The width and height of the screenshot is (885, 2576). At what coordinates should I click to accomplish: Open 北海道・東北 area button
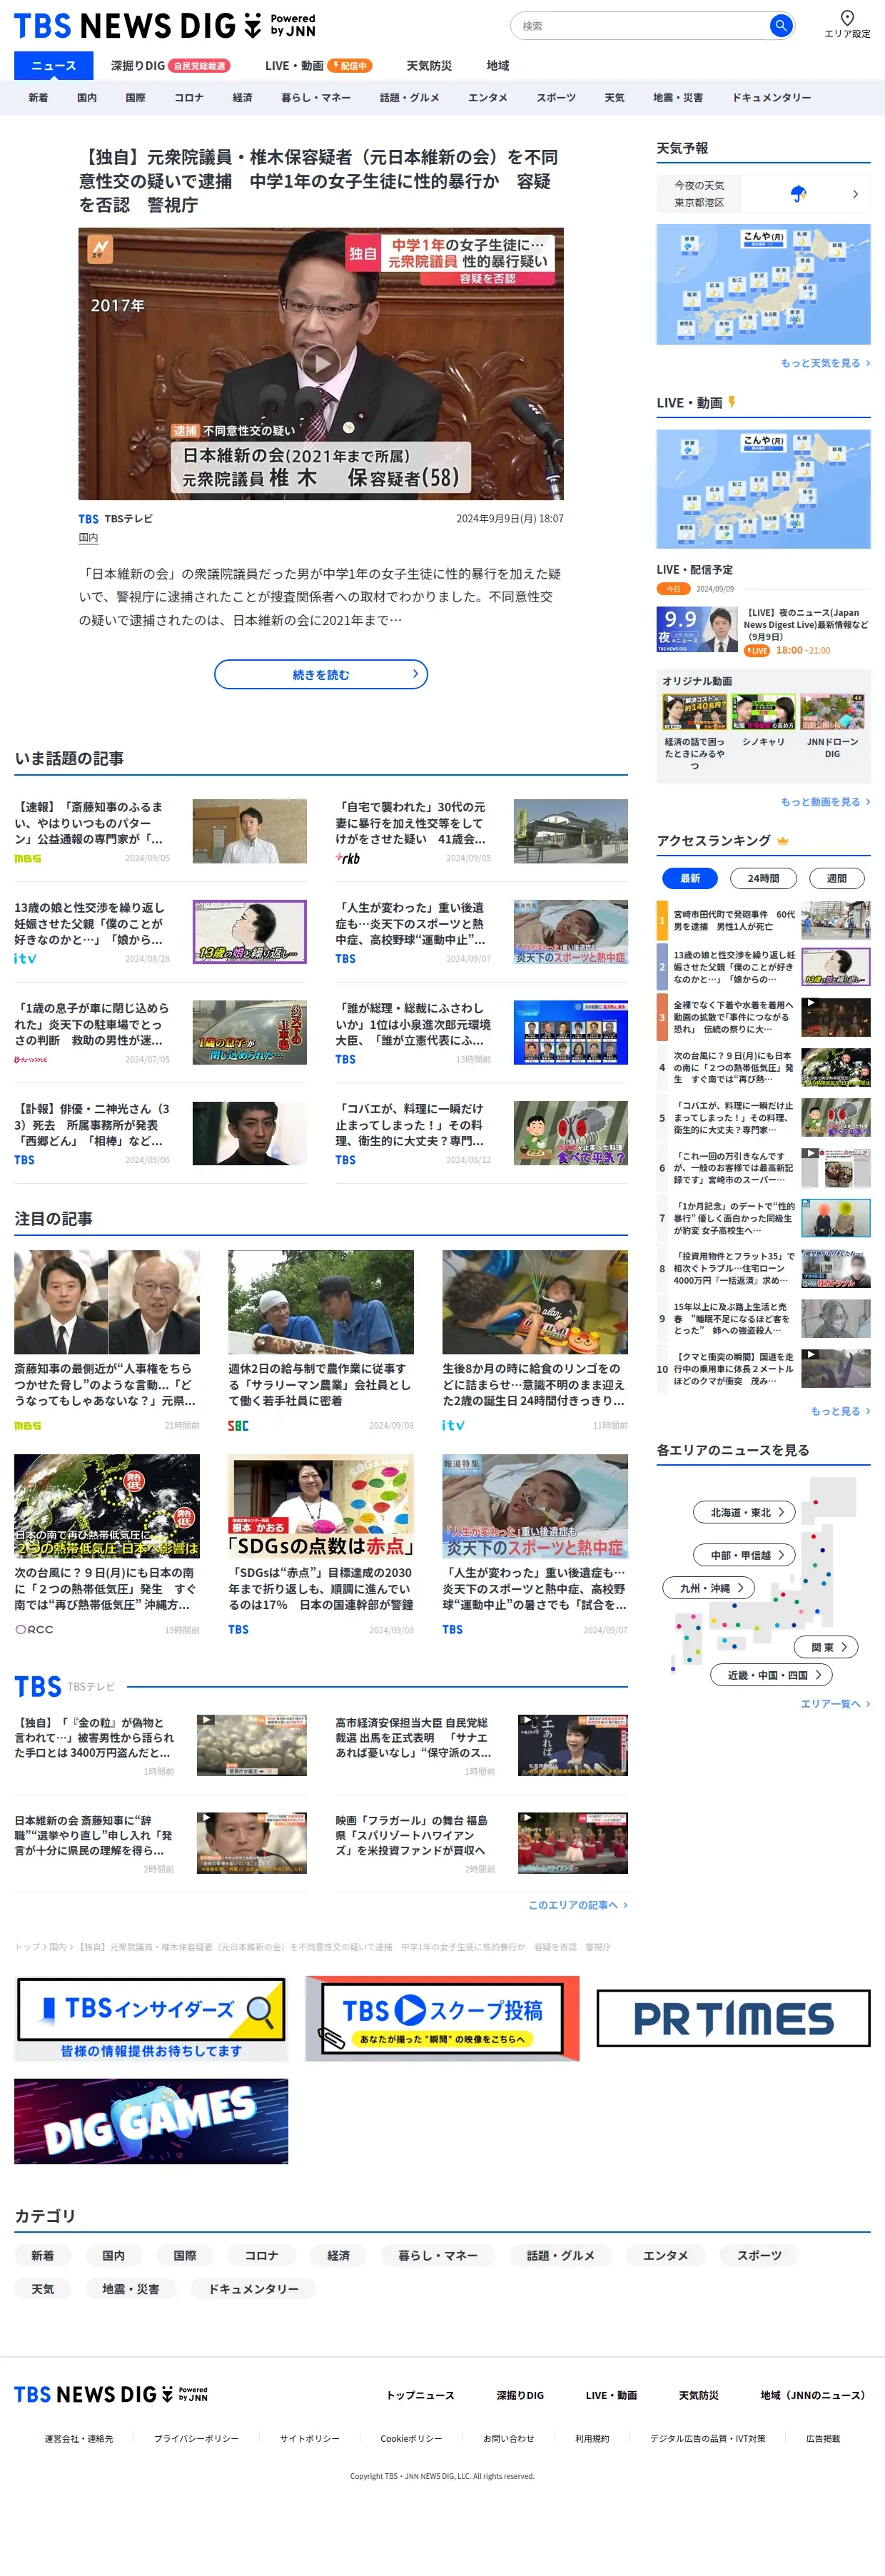[x=745, y=1512]
